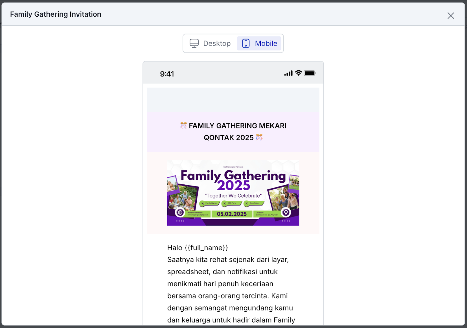The height and width of the screenshot is (328, 467).
Task: Click the 9:41 time in phone preview
Action: [x=167, y=74]
